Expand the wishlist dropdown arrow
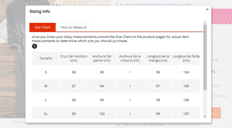 click(x=198, y=124)
